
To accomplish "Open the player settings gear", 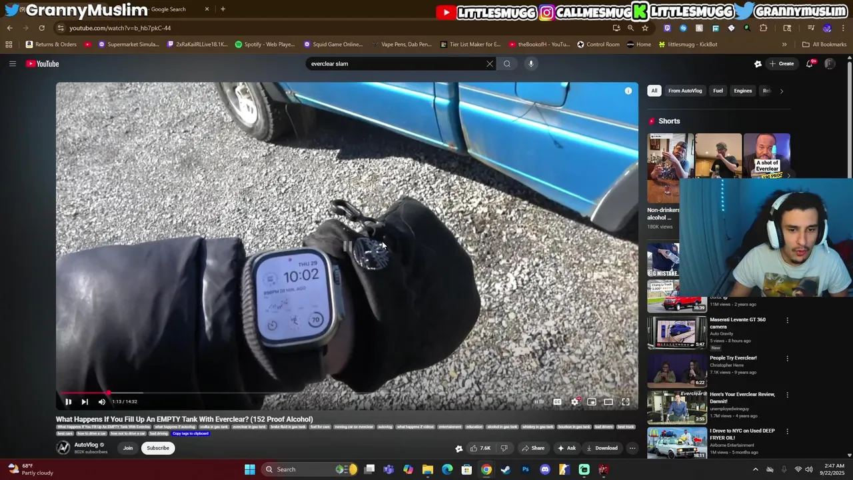I will (x=574, y=401).
